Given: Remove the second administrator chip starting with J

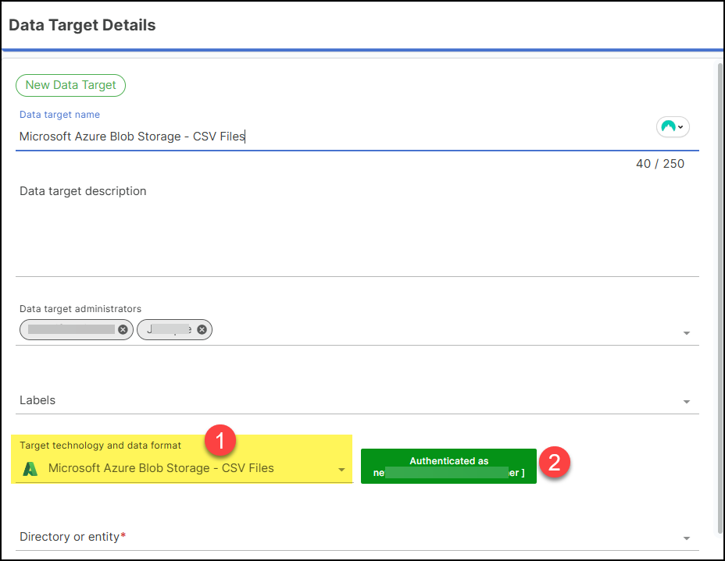Looking at the screenshot, I should 202,330.
